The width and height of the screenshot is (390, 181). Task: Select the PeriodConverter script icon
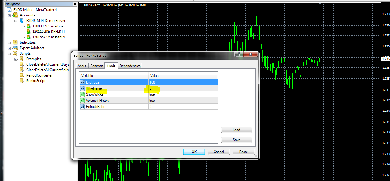coord(21,75)
